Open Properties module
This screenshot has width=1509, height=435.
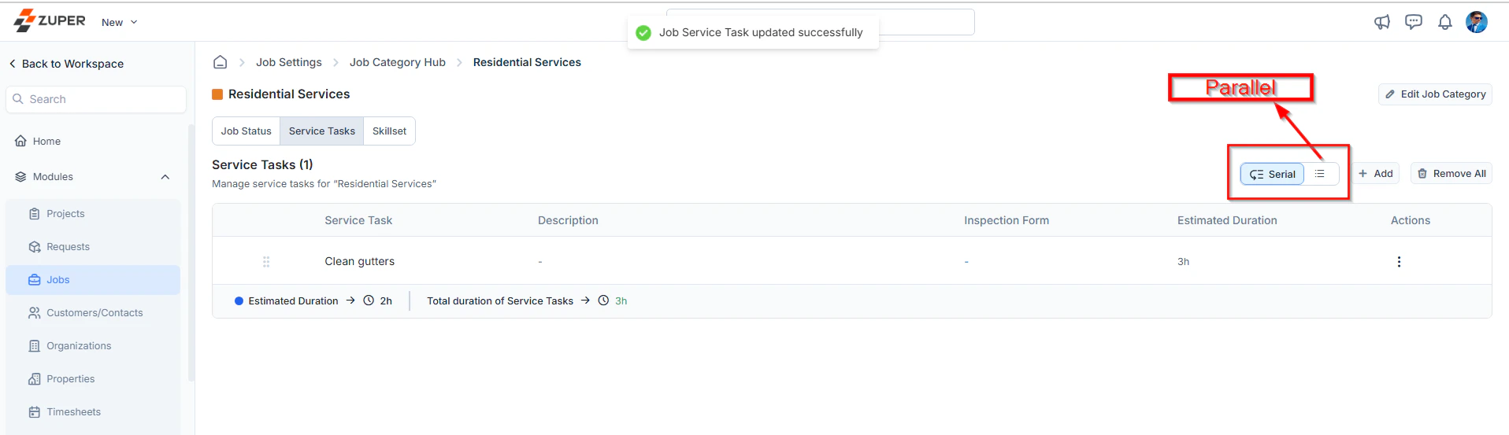(x=93, y=379)
